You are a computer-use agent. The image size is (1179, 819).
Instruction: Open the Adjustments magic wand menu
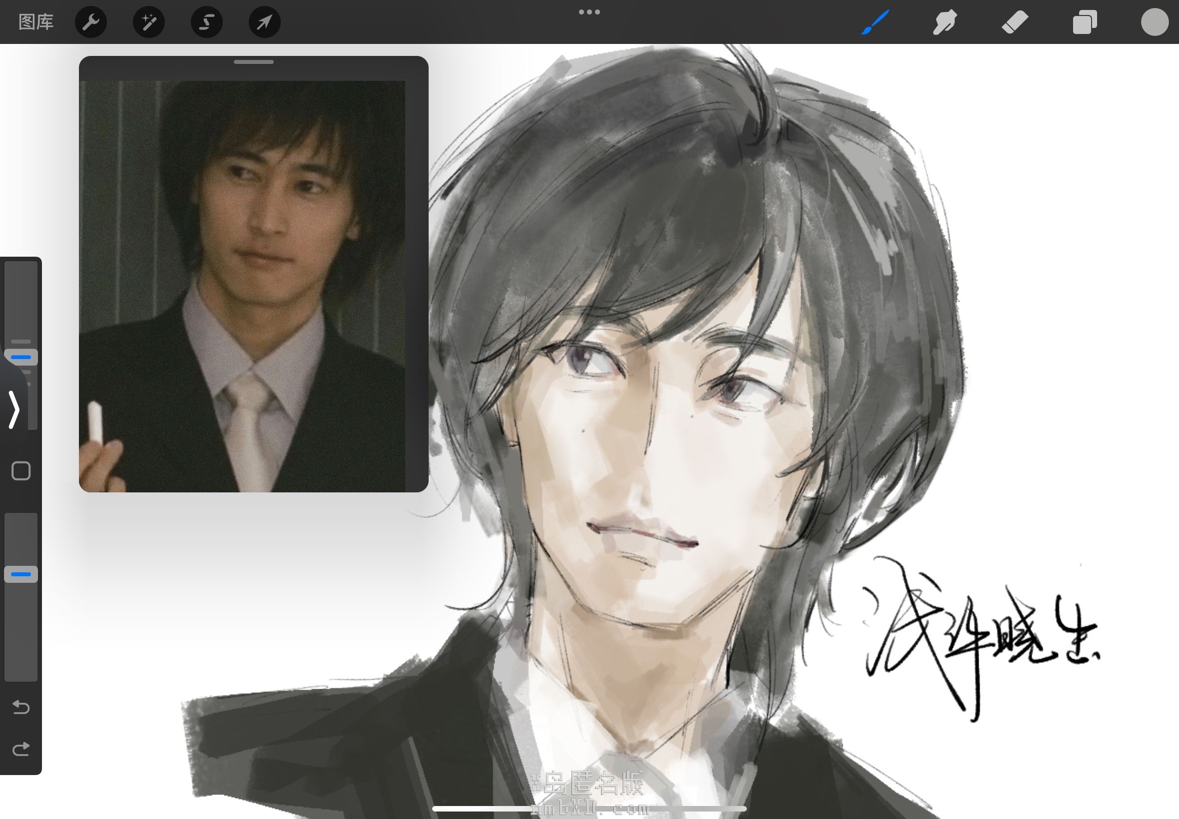[x=149, y=22]
